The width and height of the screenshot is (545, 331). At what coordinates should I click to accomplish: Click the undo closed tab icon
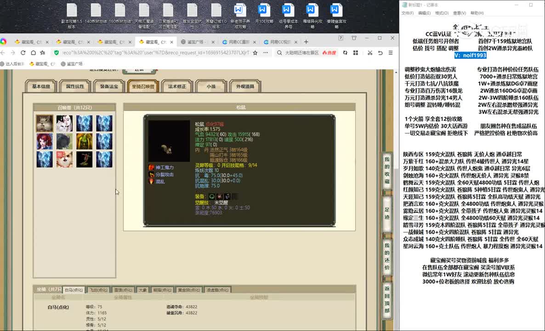tap(380, 53)
